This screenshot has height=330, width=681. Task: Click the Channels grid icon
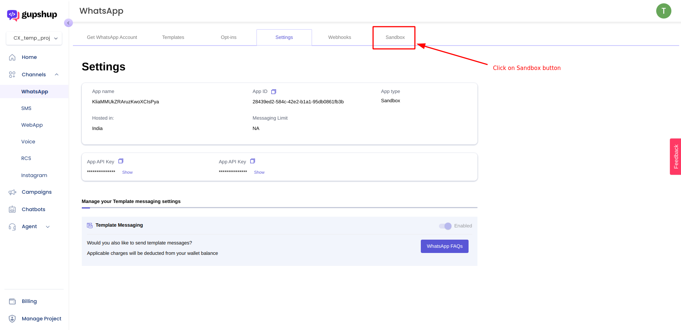click(x=12, y=74)
